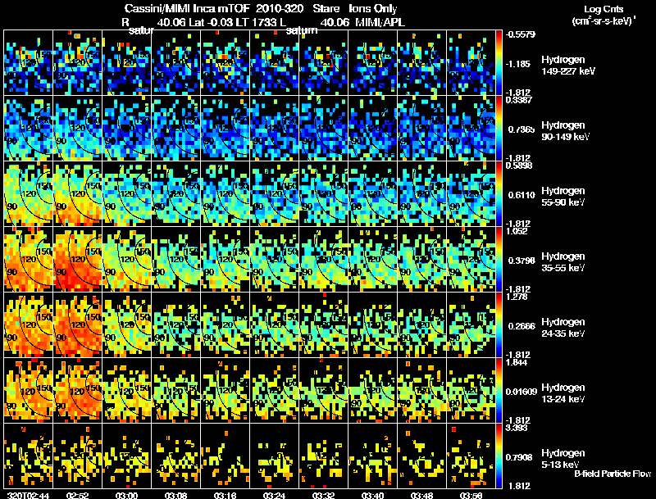The image size is (656, 499).
Task: Click the Hydrogen 149-227 keV row label
Action: (x=568, y=66)
